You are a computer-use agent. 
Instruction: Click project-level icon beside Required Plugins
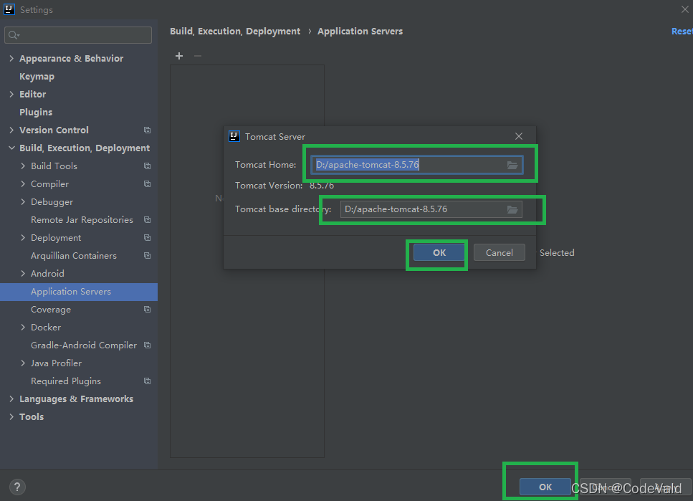coord(147,381)
